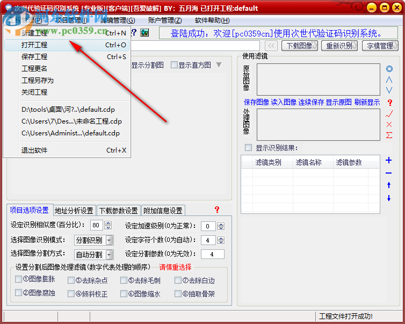Expand the gray triangle beside 显示直方图
Screen dimensions: 405x324
tap(219, 64)
